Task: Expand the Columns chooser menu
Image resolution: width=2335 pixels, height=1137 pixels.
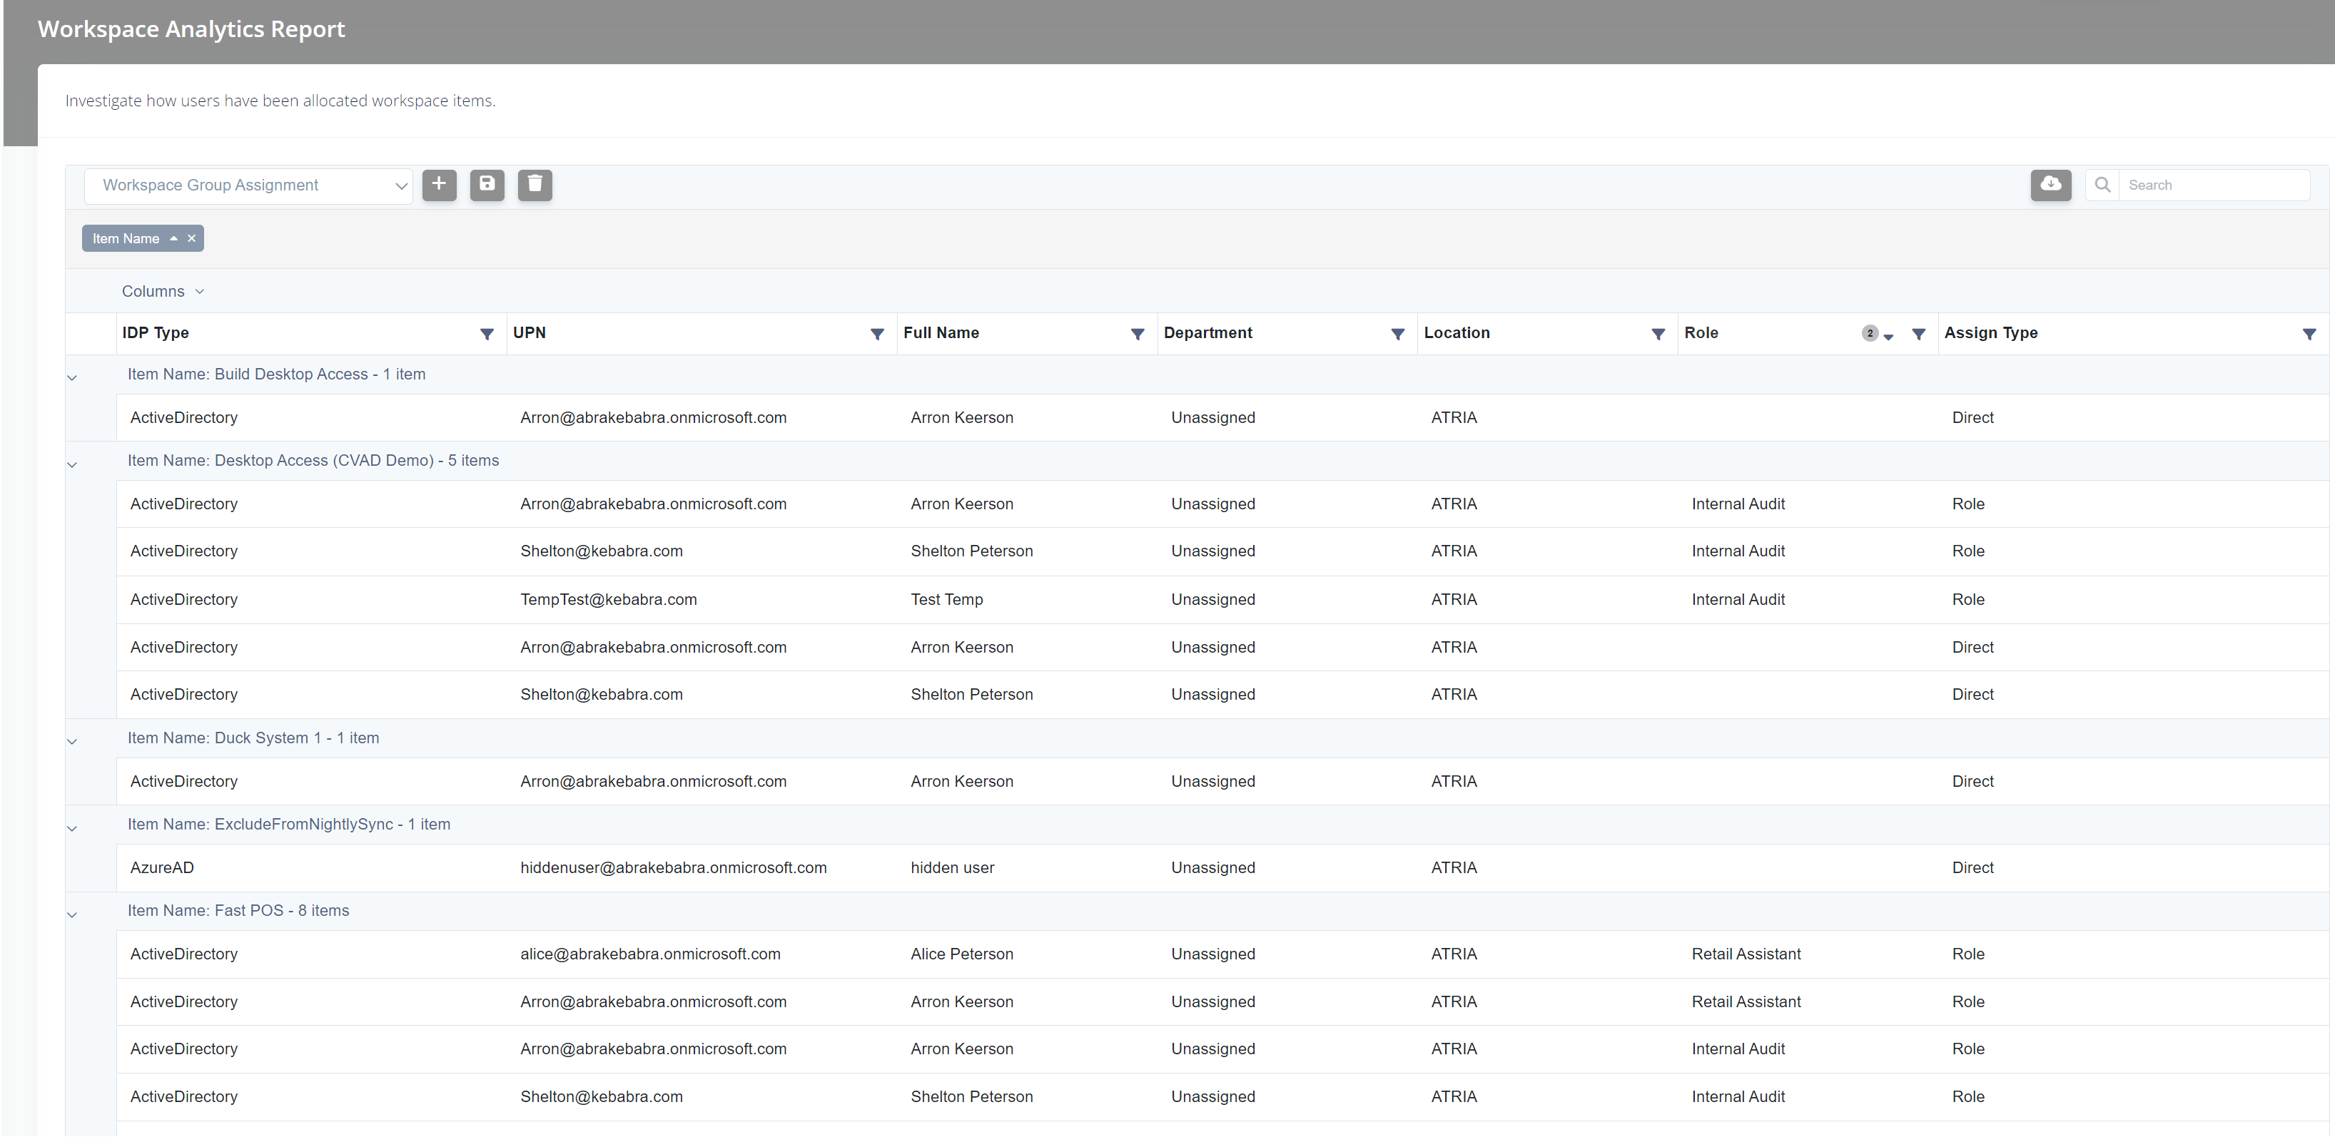Action: pos(162,292)
